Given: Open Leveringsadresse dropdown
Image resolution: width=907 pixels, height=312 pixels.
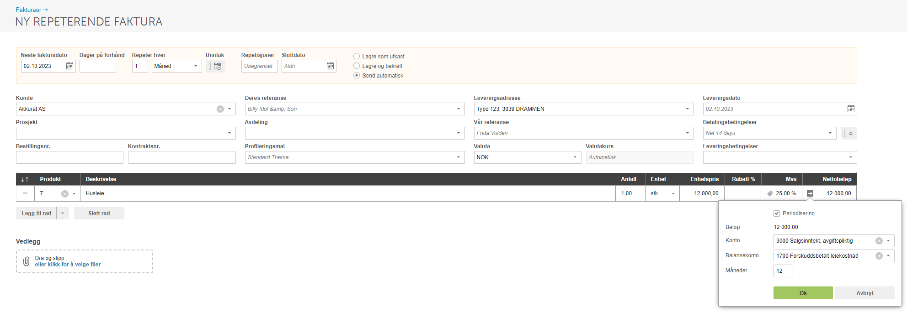Looking at the screenshot, I should (x=687, y=109).
